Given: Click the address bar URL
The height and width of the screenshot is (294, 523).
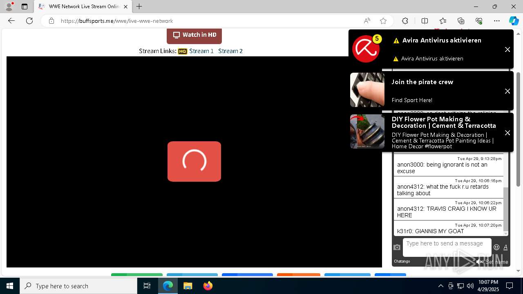Looking at the screenshot, I should point(117,21).
